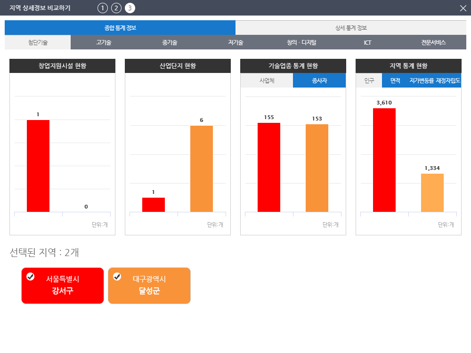
Task: Switch to the 중기술 category
Action: click(x=170, y=42)
